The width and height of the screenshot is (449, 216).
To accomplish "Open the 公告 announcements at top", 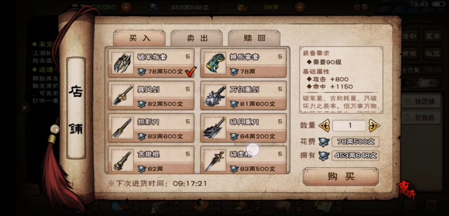I will [360, 7].
